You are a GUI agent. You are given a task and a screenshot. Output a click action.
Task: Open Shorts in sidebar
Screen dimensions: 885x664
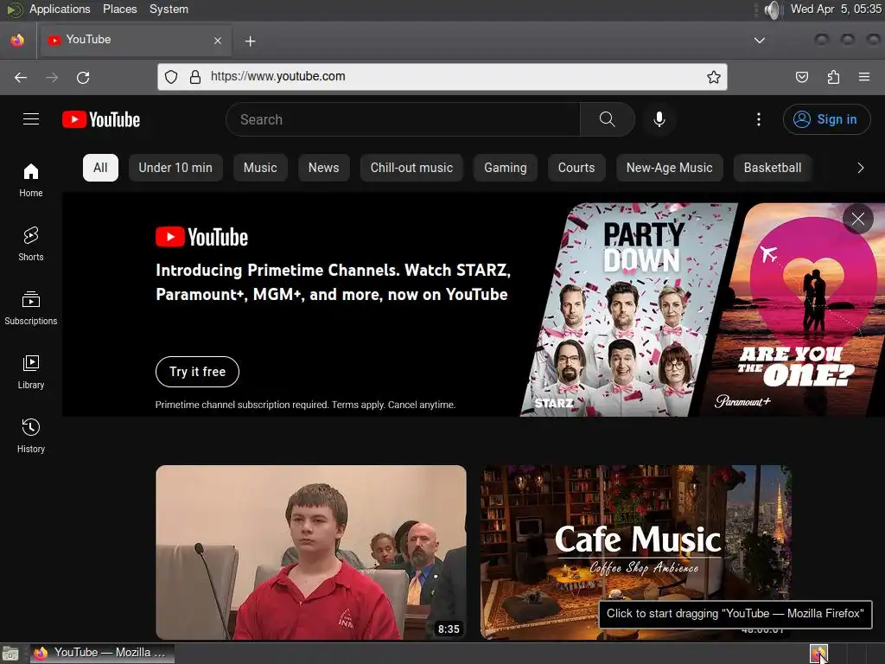coord(31,244)
